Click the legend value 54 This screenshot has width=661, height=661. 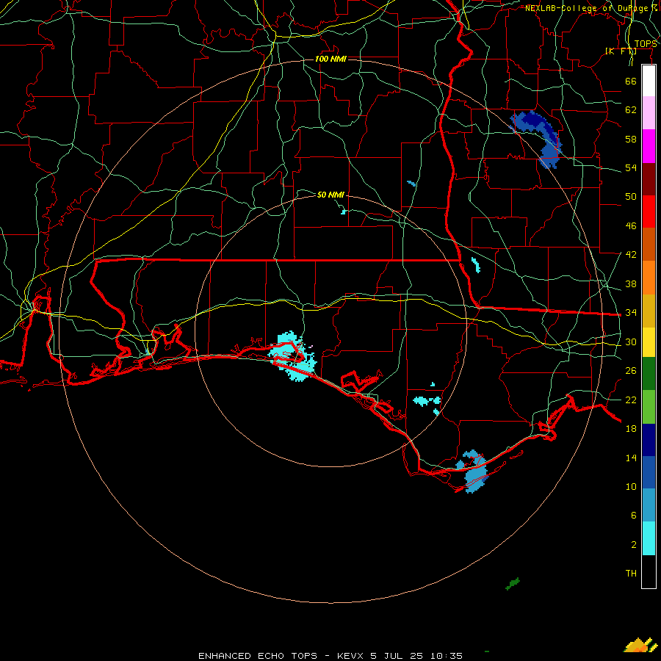coord(631,167)
